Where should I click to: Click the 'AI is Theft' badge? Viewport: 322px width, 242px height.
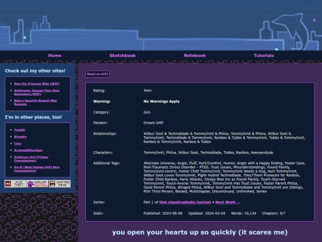click(x=16, y=183)
